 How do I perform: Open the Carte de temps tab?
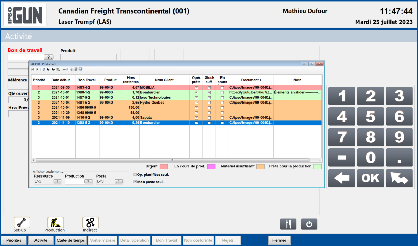(x=71, y=240)
